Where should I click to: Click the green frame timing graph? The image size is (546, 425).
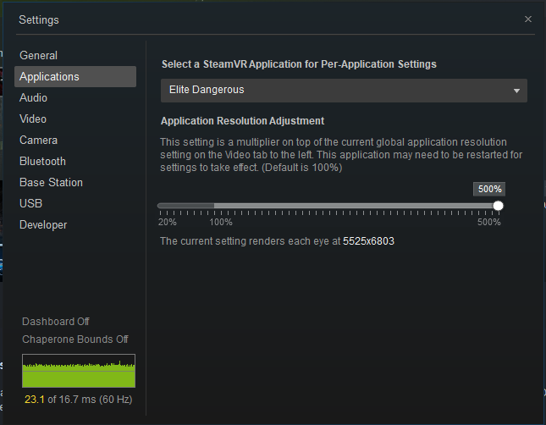click(79, 371)
